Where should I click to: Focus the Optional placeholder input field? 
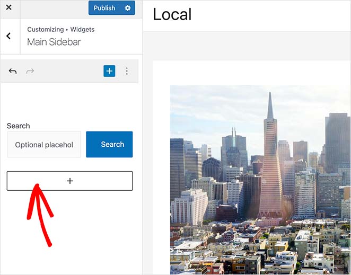(44, 145)
